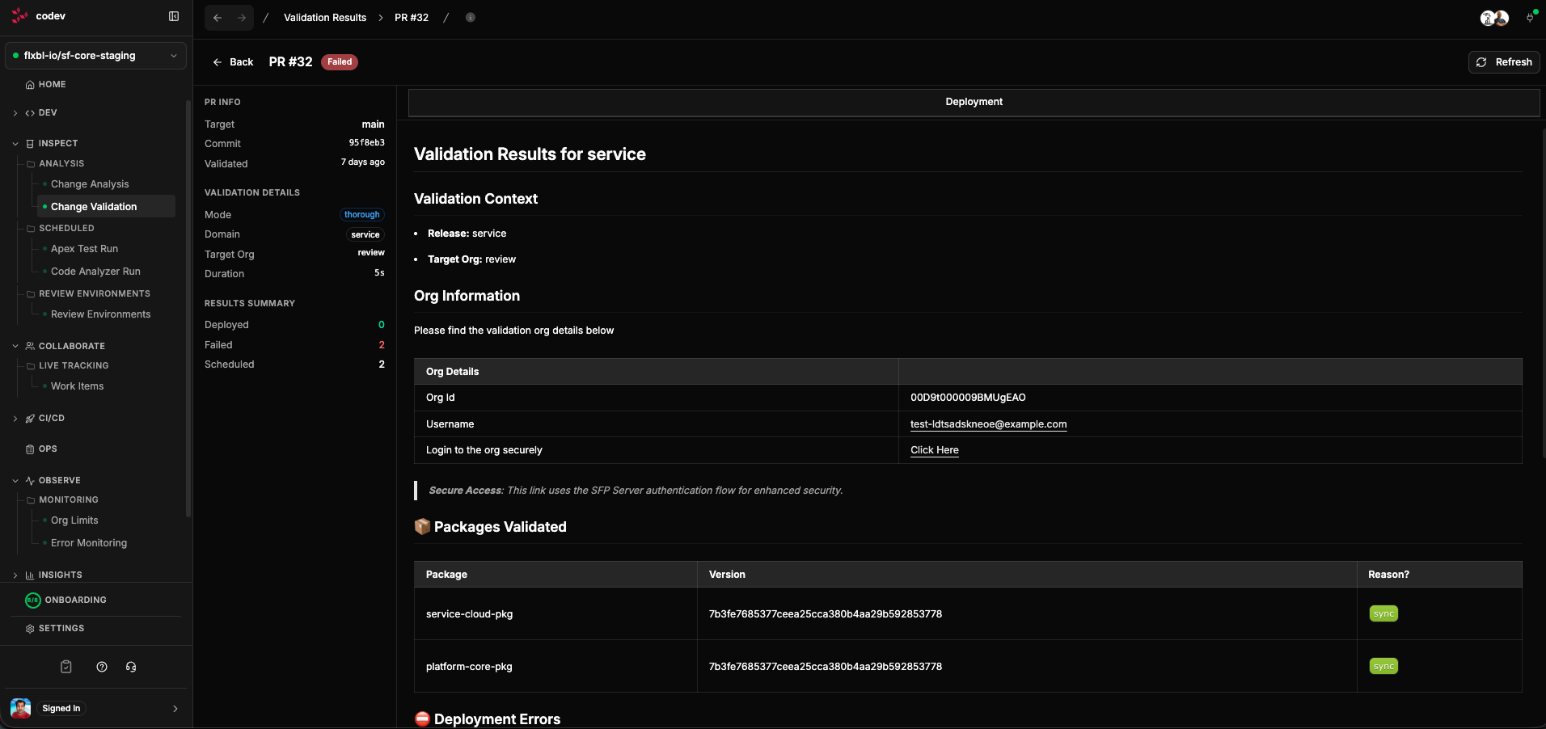Viewport: 1546px width, 729px height.
Task: Click the connection plug status icon
Action: click(x=1530, y=17)
